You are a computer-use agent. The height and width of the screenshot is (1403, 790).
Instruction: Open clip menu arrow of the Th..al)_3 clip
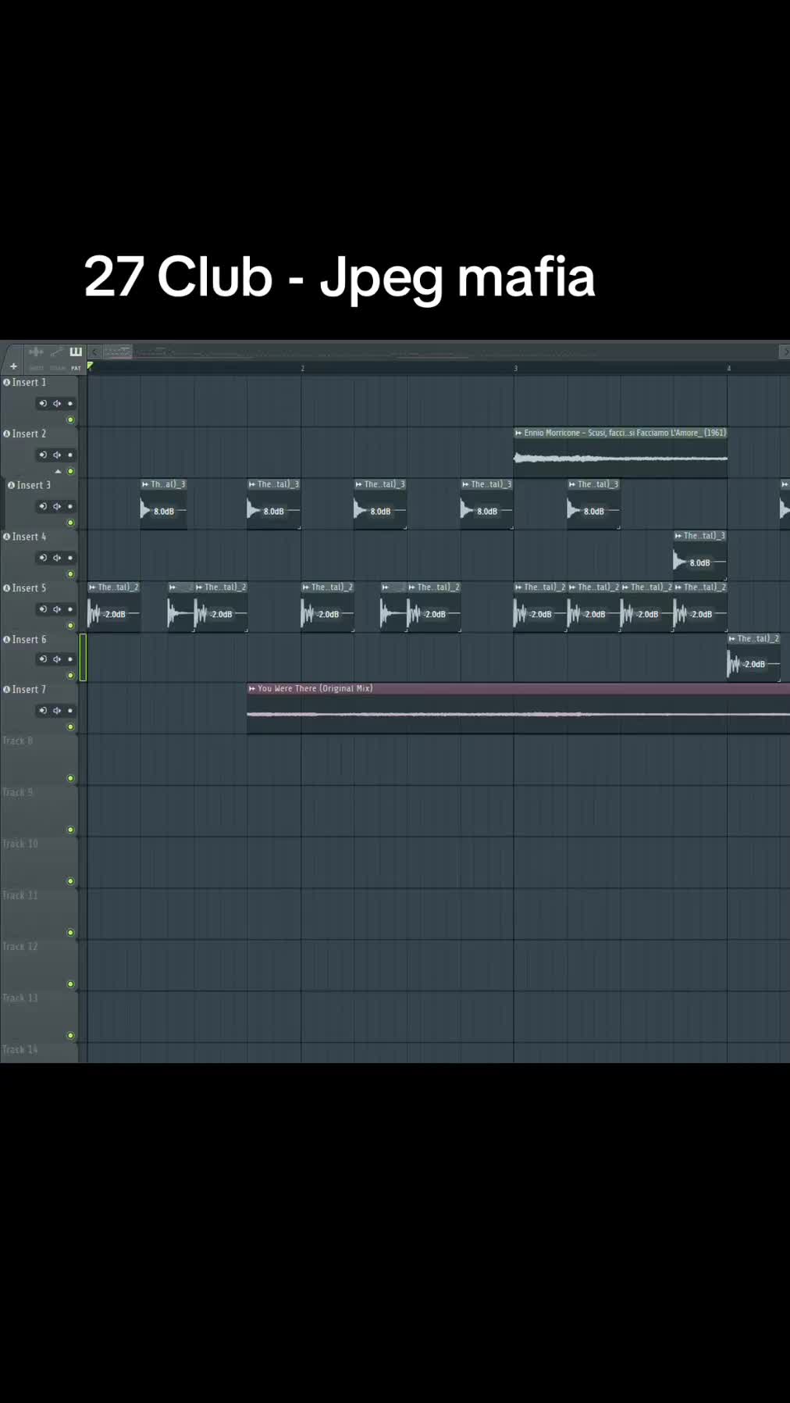(145, 484)
